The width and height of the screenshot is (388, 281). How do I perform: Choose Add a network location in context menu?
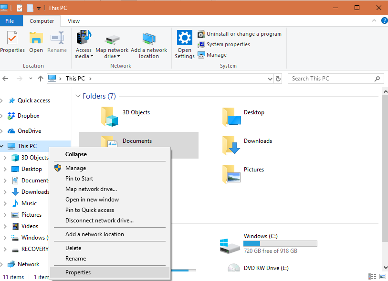[110, 234]
